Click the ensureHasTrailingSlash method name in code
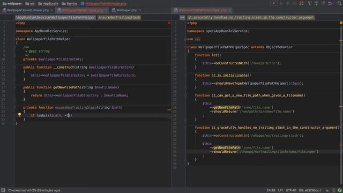This screenshot has width=343, height=193. (76, 107)
